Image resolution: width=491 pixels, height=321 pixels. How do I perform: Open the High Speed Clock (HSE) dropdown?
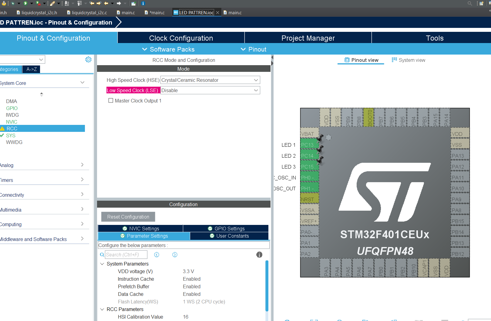(210, 80)
